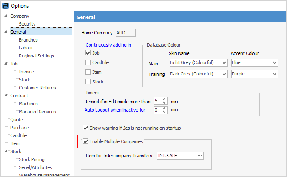
Task: Select Managed Services in the tree
Action: click(x=37, y=112)
